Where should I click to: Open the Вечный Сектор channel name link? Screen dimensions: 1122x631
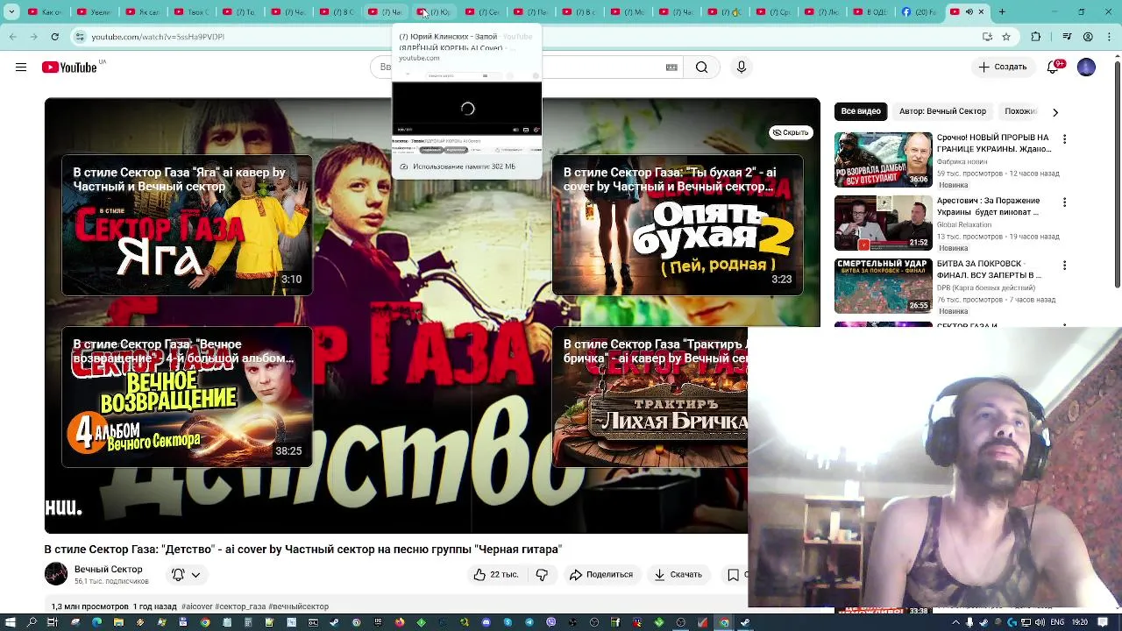pyautogui.click(x=108, y=570)
